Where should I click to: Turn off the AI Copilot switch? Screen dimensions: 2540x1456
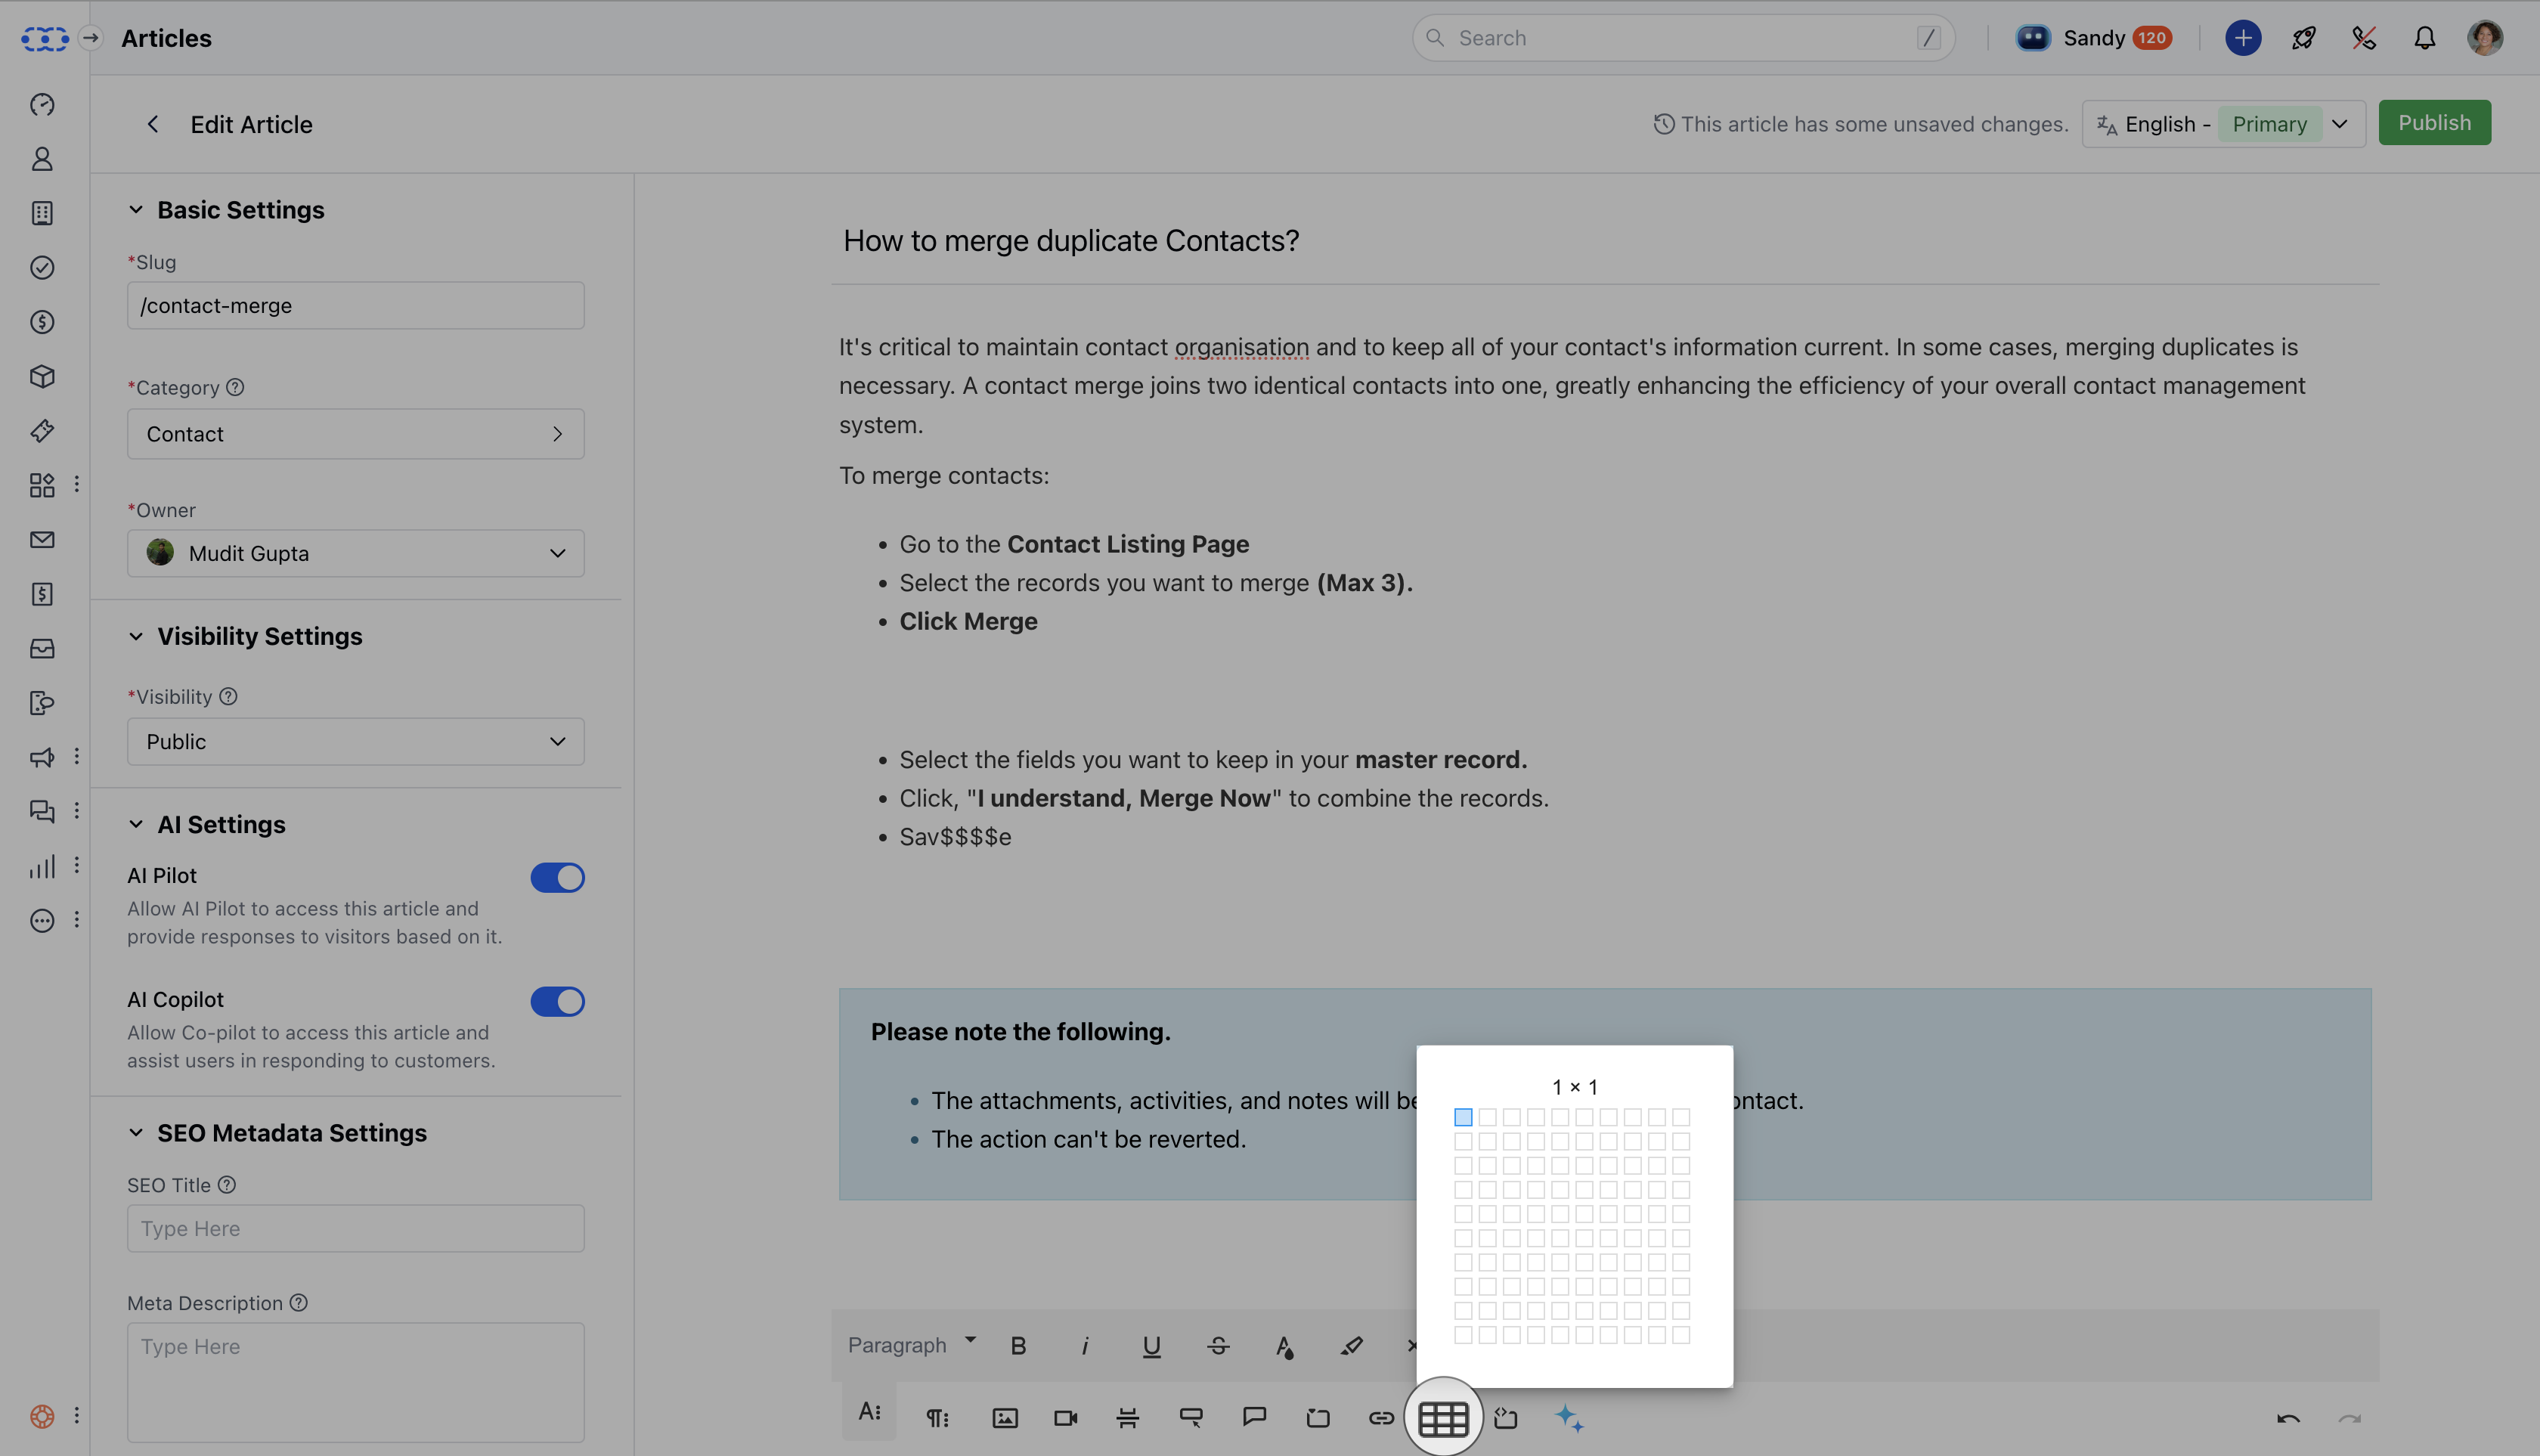tap(557, 1001)
